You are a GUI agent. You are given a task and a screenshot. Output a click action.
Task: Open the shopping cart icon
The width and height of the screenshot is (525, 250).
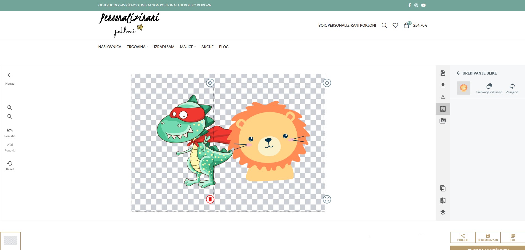406,25
